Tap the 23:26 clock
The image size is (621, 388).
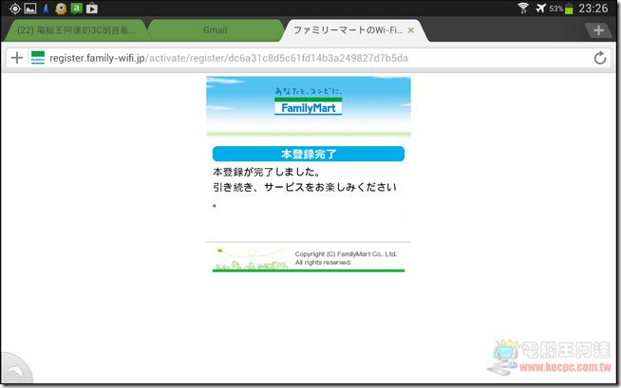(x=593, y=9)
